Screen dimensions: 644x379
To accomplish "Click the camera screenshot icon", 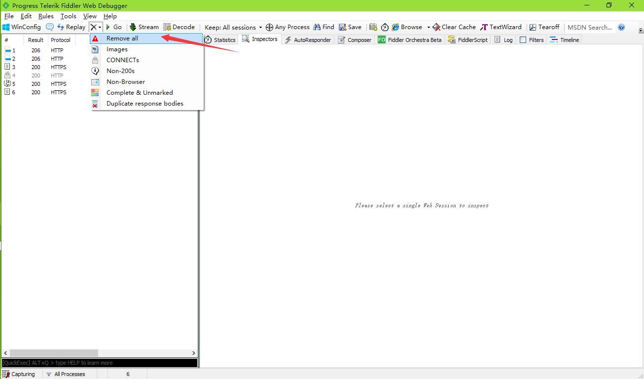I will tap(373, 27).
